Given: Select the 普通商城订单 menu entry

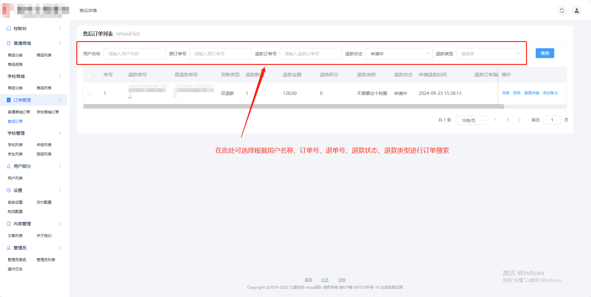Looking at the screenshot, I should [x=19, y=112].
